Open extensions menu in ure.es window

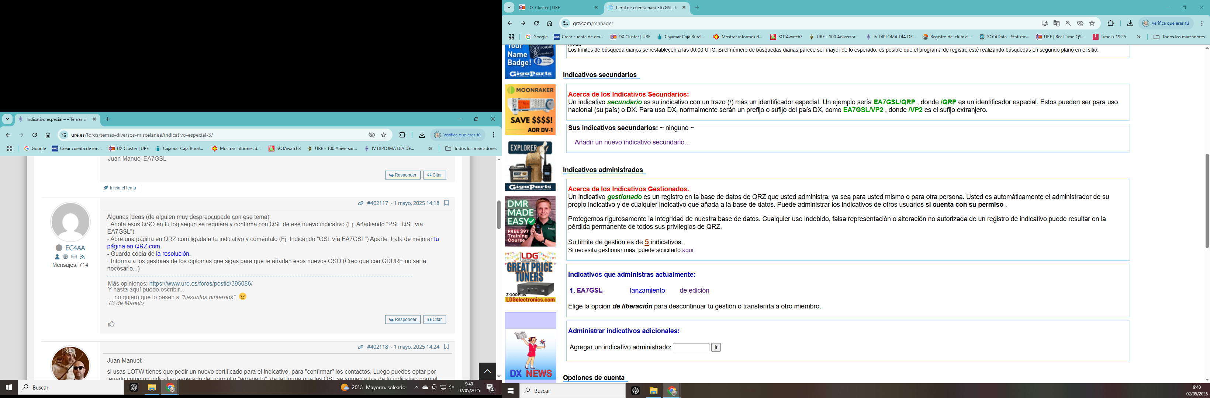pos(402,135)
